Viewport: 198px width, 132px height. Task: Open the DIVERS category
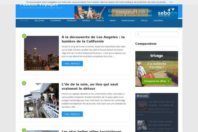click(x=86, y=20)
